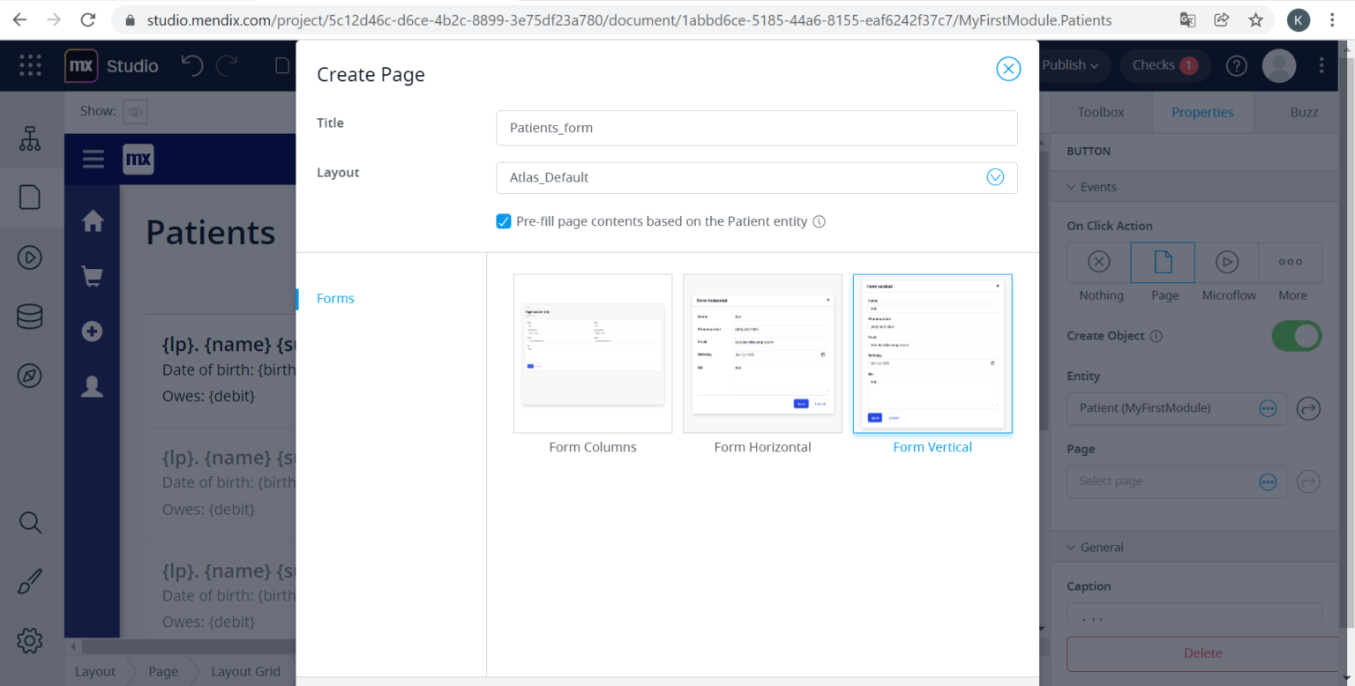
Task: Uncheck Pre-fill page contents checkbox
Action: click(504, 221)
